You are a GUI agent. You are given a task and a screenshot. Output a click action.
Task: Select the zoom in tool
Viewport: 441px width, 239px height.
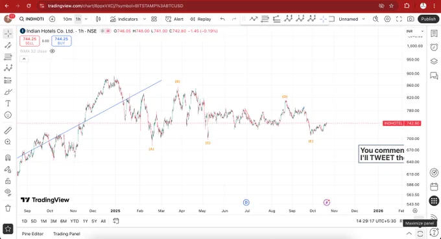8,142
